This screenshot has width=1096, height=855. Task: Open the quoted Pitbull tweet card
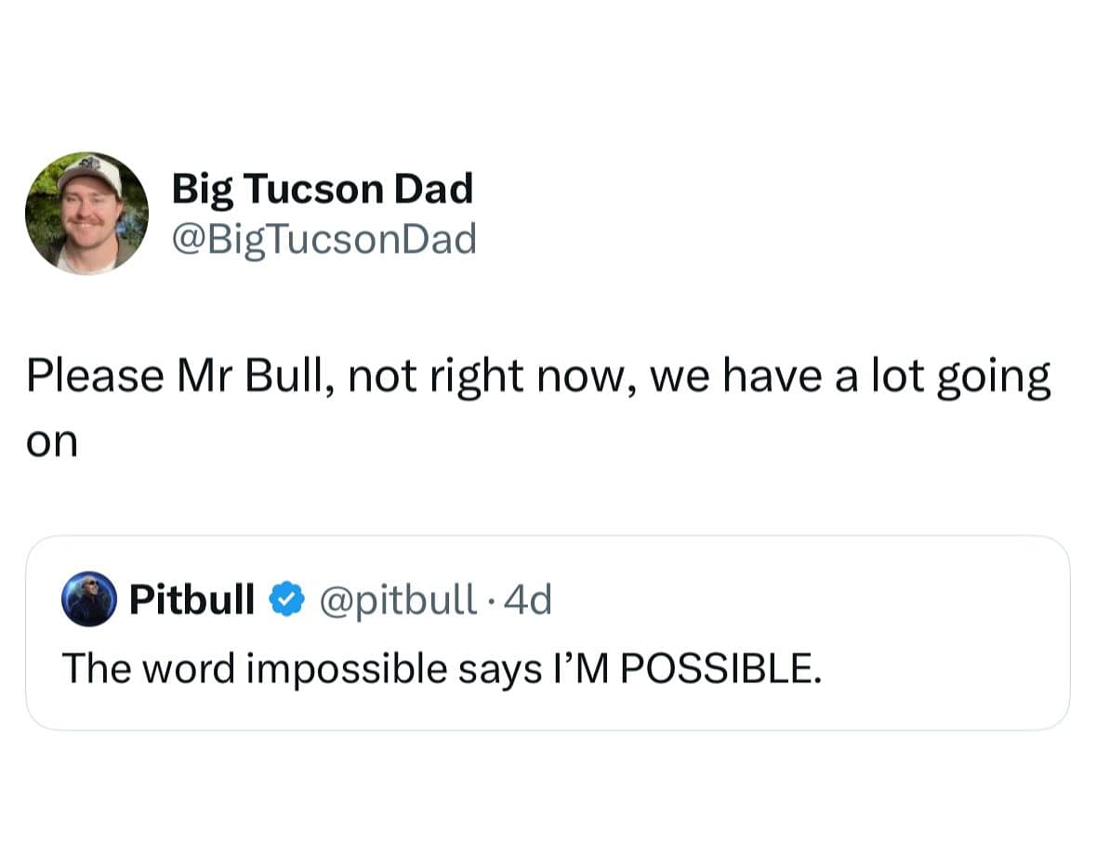pos(548,632)
